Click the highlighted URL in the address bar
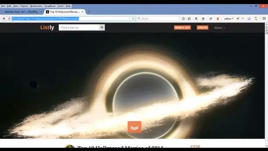 (x=45, y=18)
